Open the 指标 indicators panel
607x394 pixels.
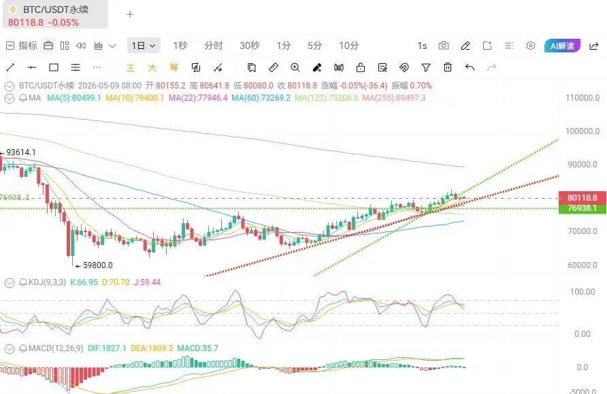[x=22, y=46]
